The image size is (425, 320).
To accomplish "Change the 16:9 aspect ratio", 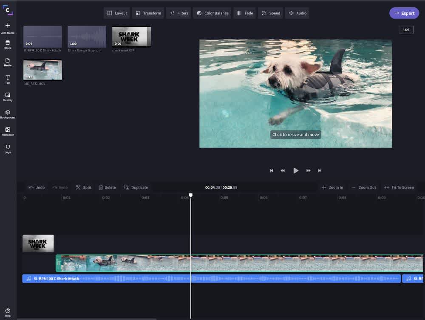I will point(406,30).
